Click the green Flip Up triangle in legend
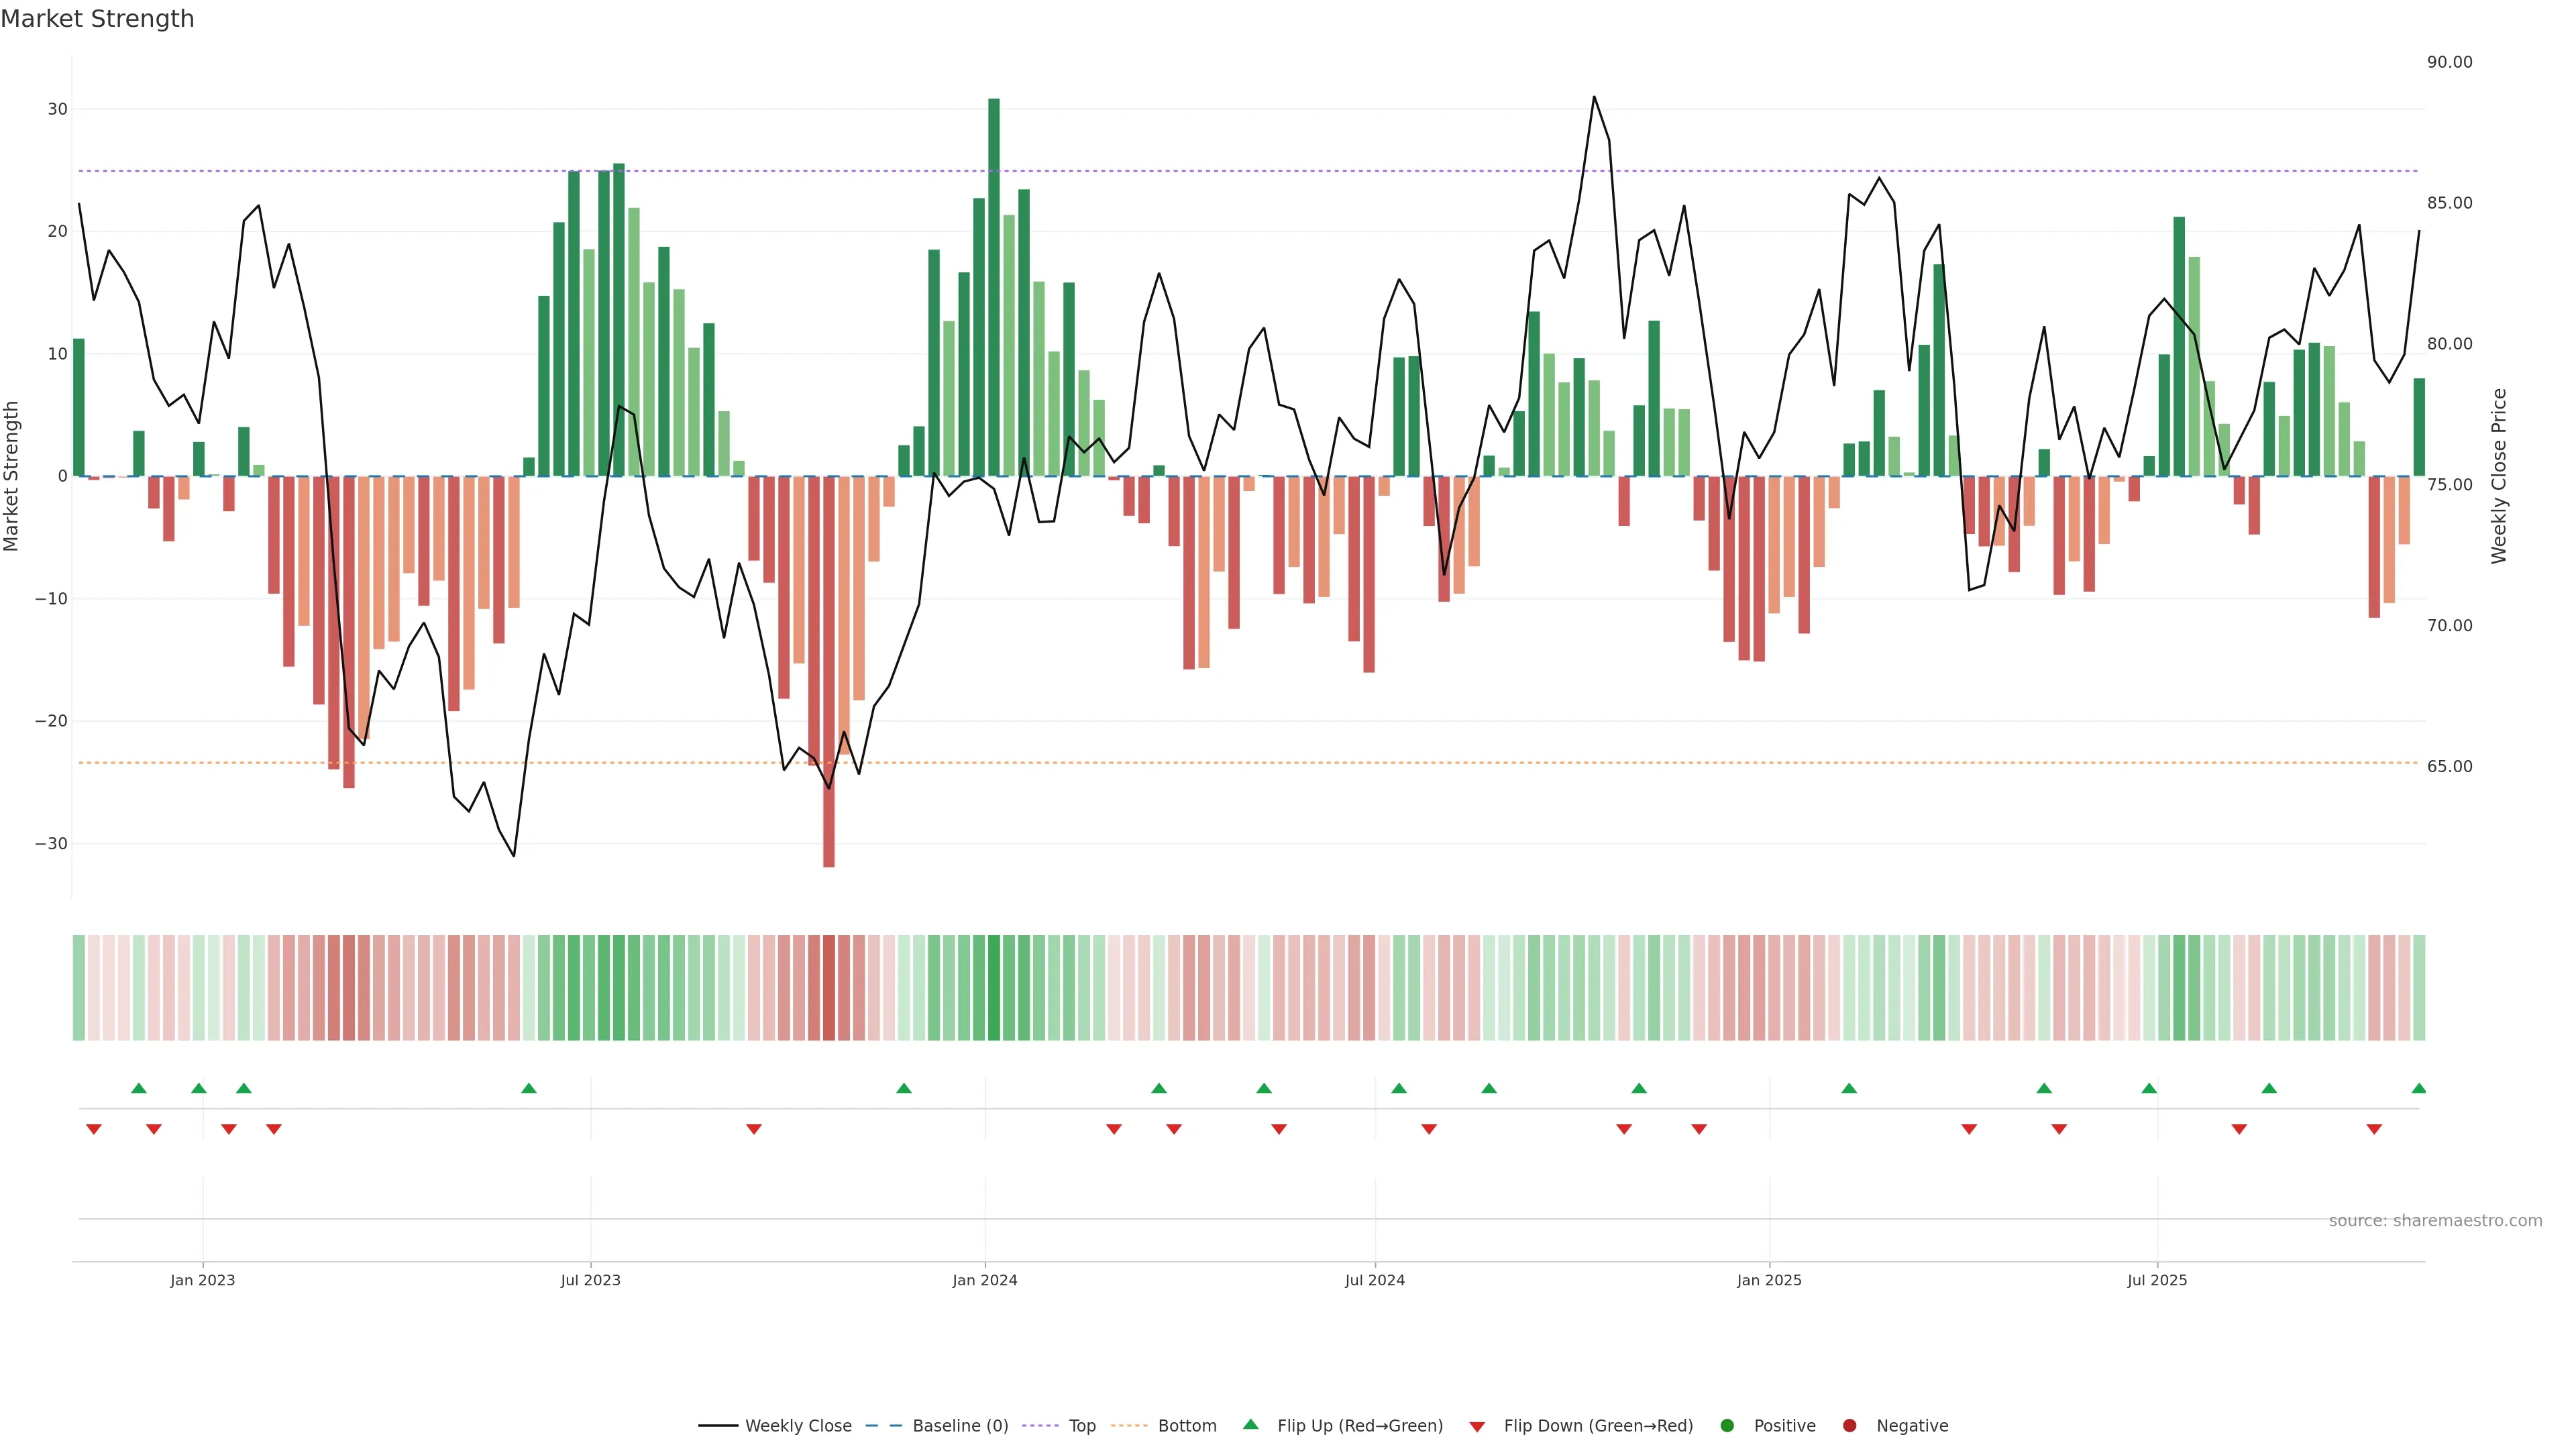 pyautogui.click(x=1250, y=1424)
